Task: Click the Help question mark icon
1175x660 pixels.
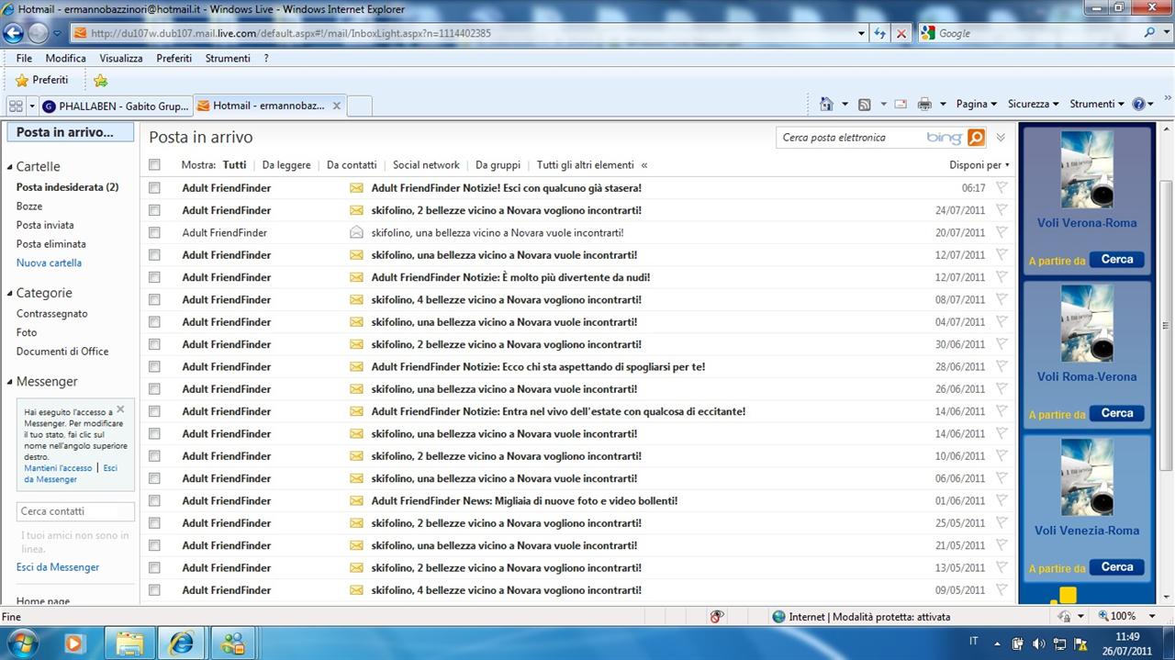Action: [1139, 105]
